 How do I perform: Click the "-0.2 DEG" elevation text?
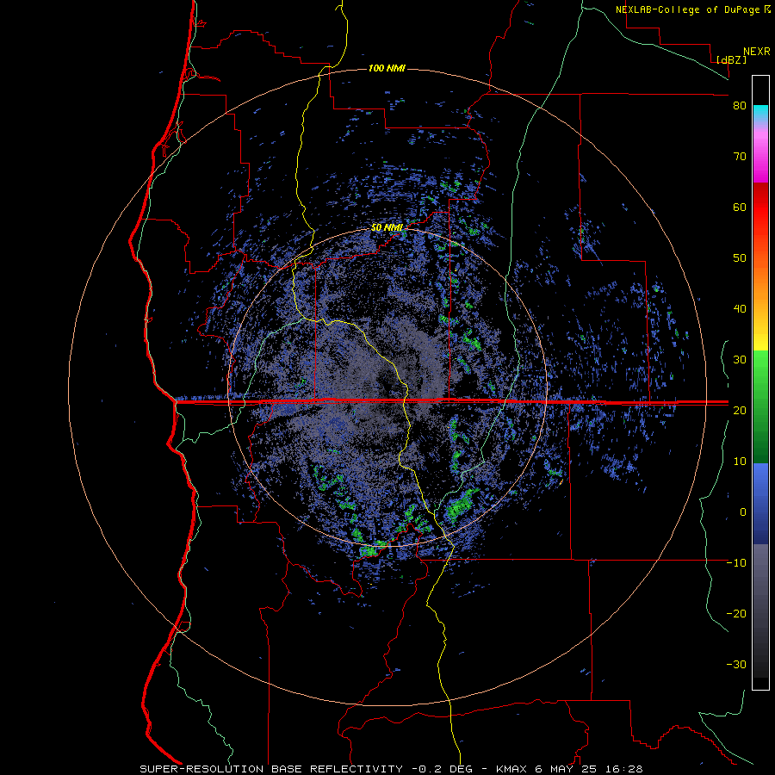(x=442, y=769)
